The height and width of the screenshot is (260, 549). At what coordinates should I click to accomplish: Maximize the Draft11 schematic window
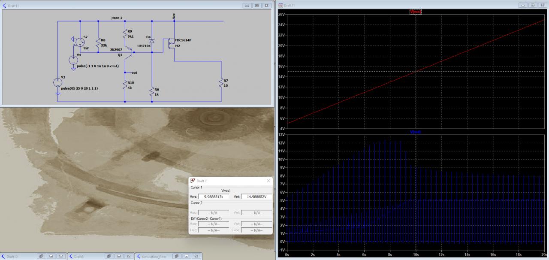[257, 6]
